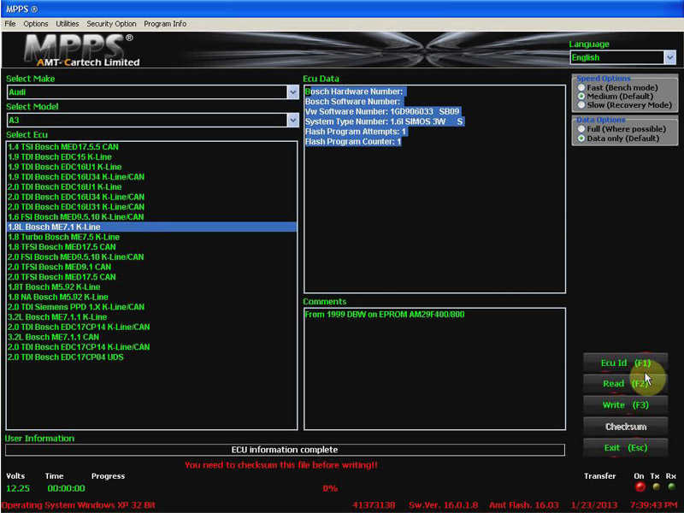Click the Vw Software Number line
The height and width of the screenshot is (513, 684).
click(x=383, y=112)
